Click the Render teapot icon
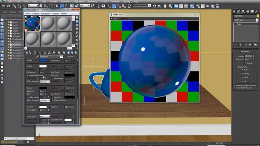Viewport: 260px width, 146px height. click(x=208, y=6)
